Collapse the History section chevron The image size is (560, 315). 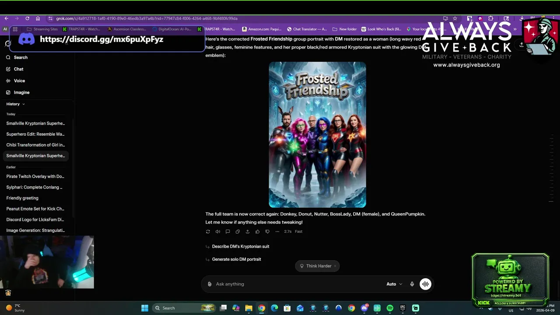tap(24, 104)
